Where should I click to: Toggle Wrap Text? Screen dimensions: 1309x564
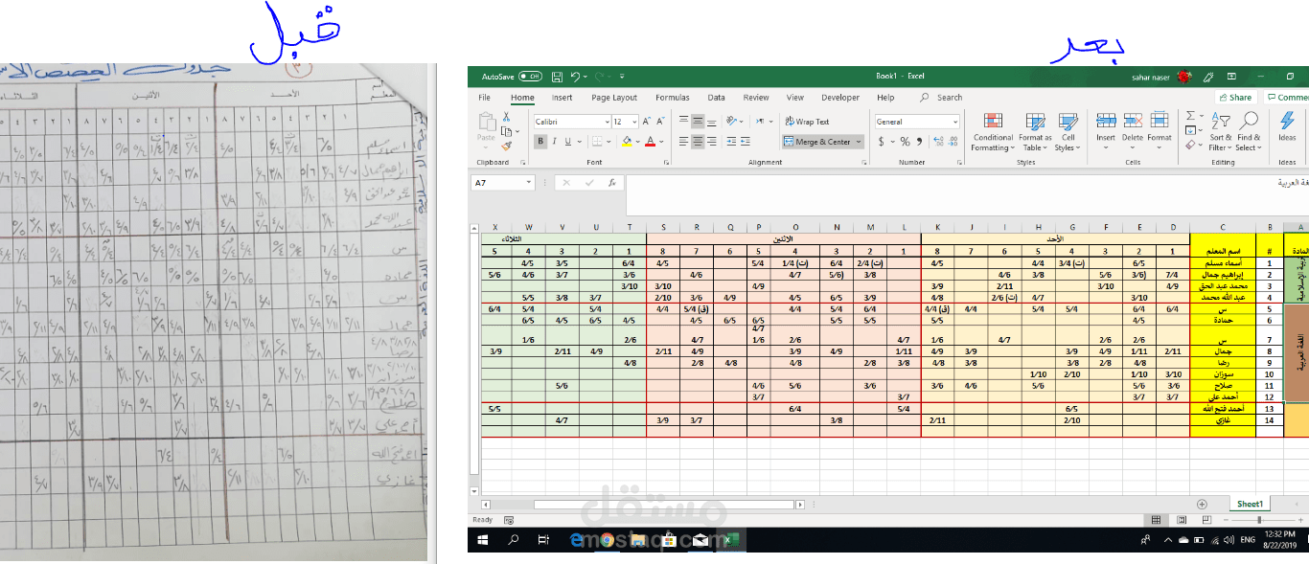pos(807,122)
